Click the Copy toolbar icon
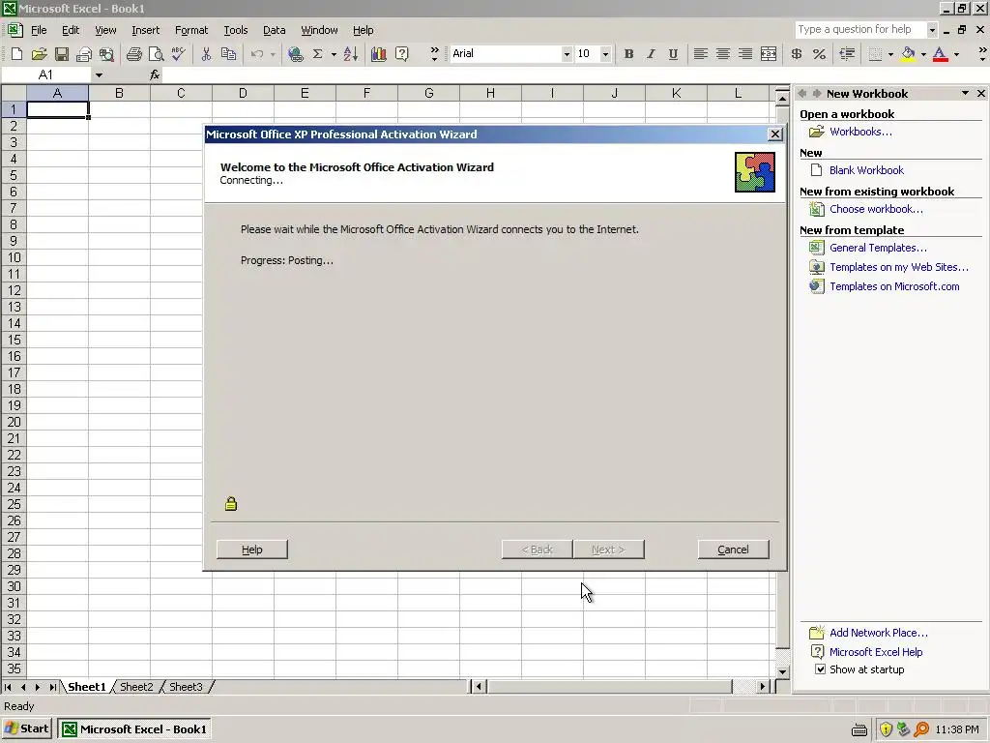Viewport: 990px width, 743px height. (x=228, y=54)
